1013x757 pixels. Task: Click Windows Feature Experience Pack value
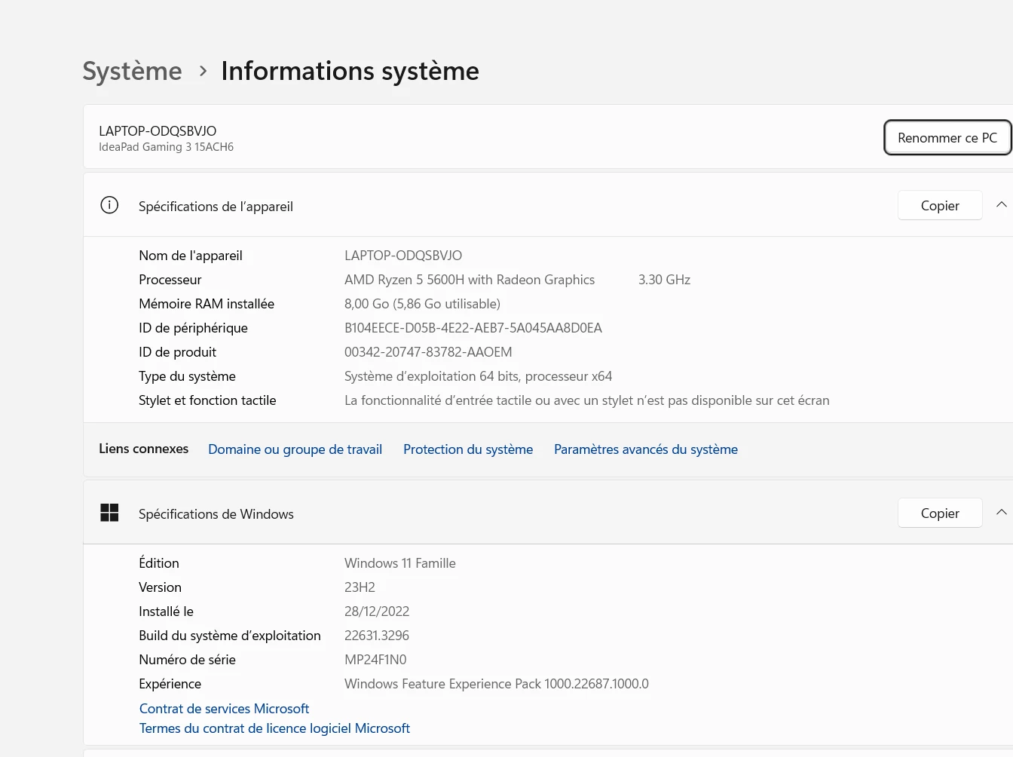click(x=497, y=684)
